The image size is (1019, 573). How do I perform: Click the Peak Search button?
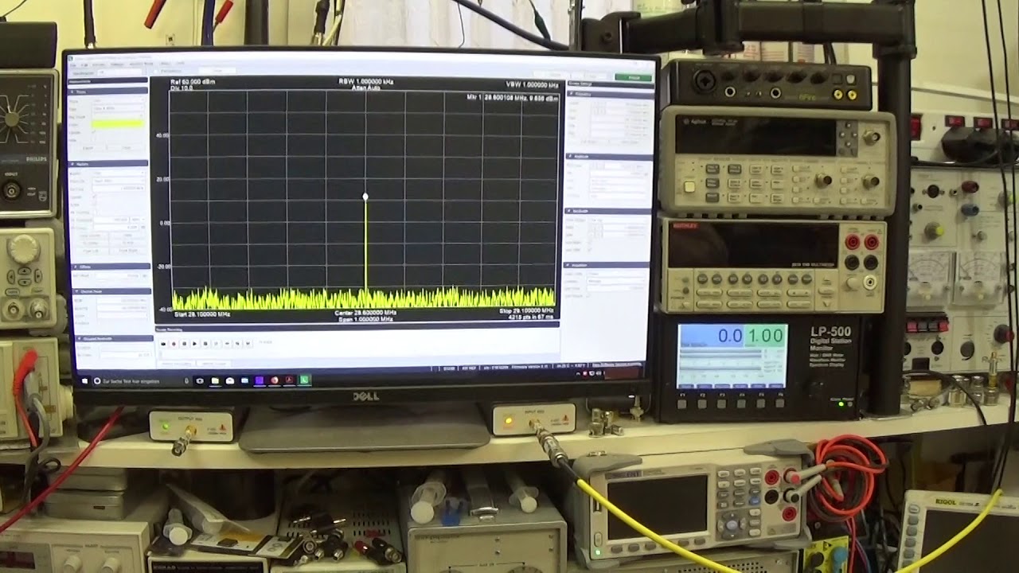pyautogui.click(x=91, y=235)
